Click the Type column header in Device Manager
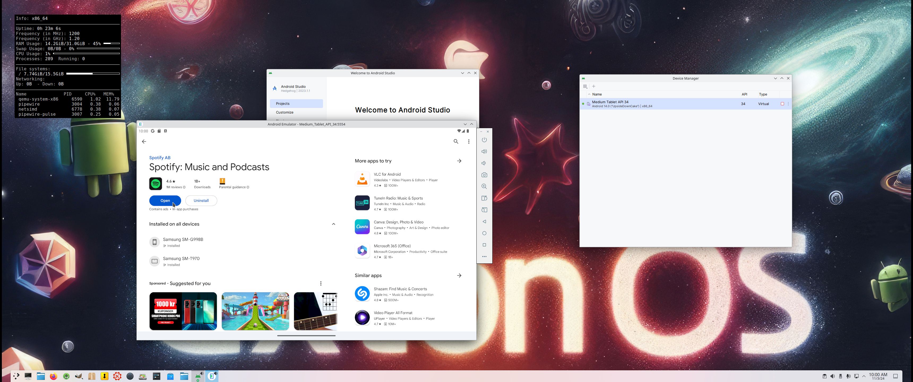The width and height of the screenshot is (913, 382). point(763,94)
